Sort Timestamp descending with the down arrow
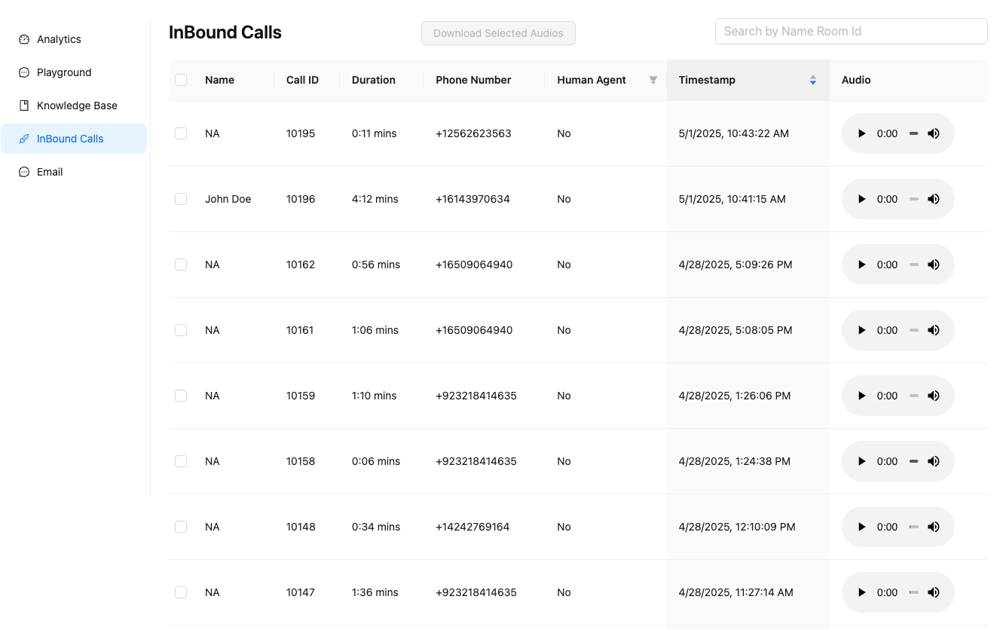 point(812,83)
